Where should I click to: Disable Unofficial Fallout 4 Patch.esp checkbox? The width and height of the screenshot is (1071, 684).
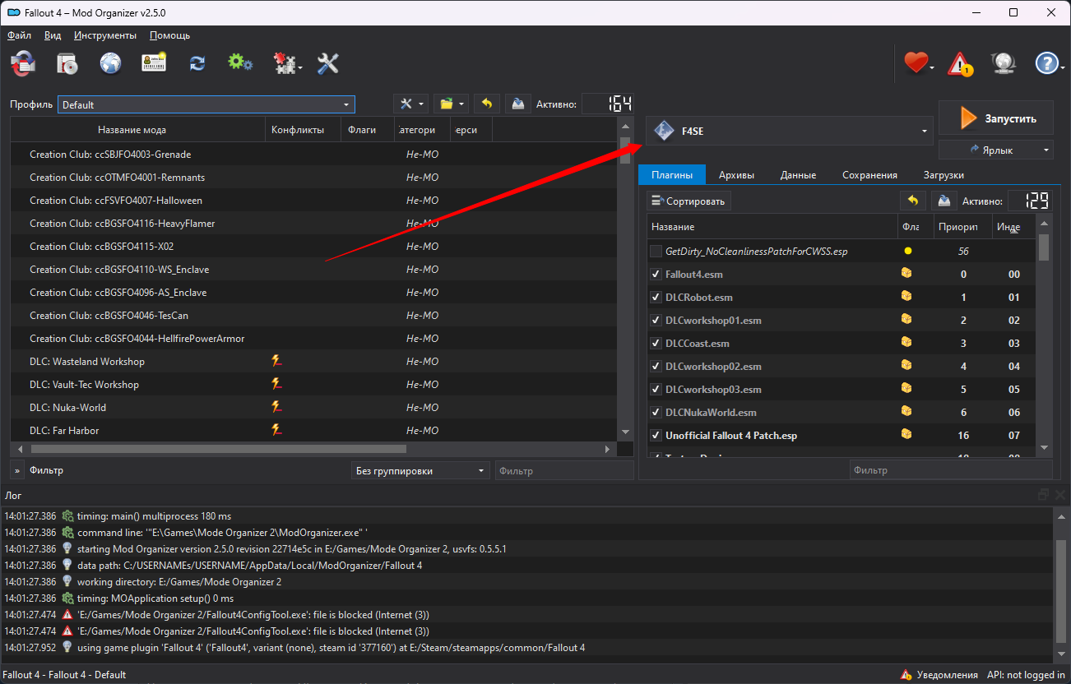pyautogui.click(x=656, y=436)
